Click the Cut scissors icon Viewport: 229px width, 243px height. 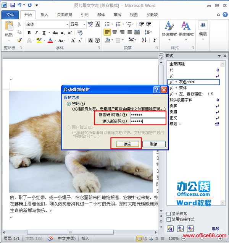coord(19,24)
